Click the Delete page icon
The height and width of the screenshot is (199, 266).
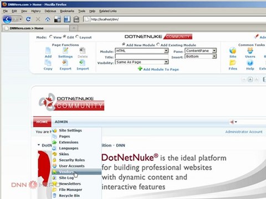pos(83,50)
